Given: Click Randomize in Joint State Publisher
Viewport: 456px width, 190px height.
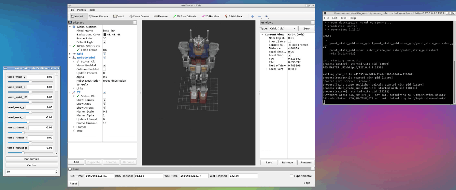Looking at the screenshot, I should 32,159.
